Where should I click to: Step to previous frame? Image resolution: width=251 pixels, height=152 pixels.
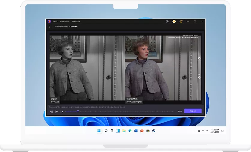click(51, 112)
